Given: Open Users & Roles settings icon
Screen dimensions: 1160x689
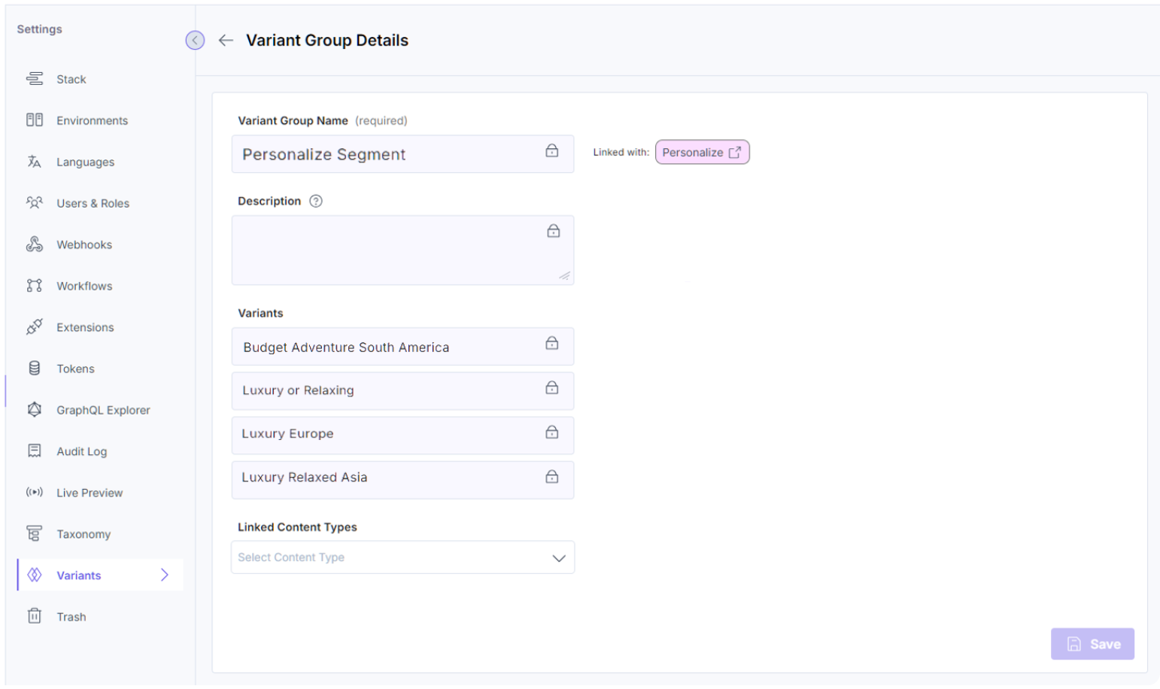Looking at the screenshot, I should pos(35,203).
